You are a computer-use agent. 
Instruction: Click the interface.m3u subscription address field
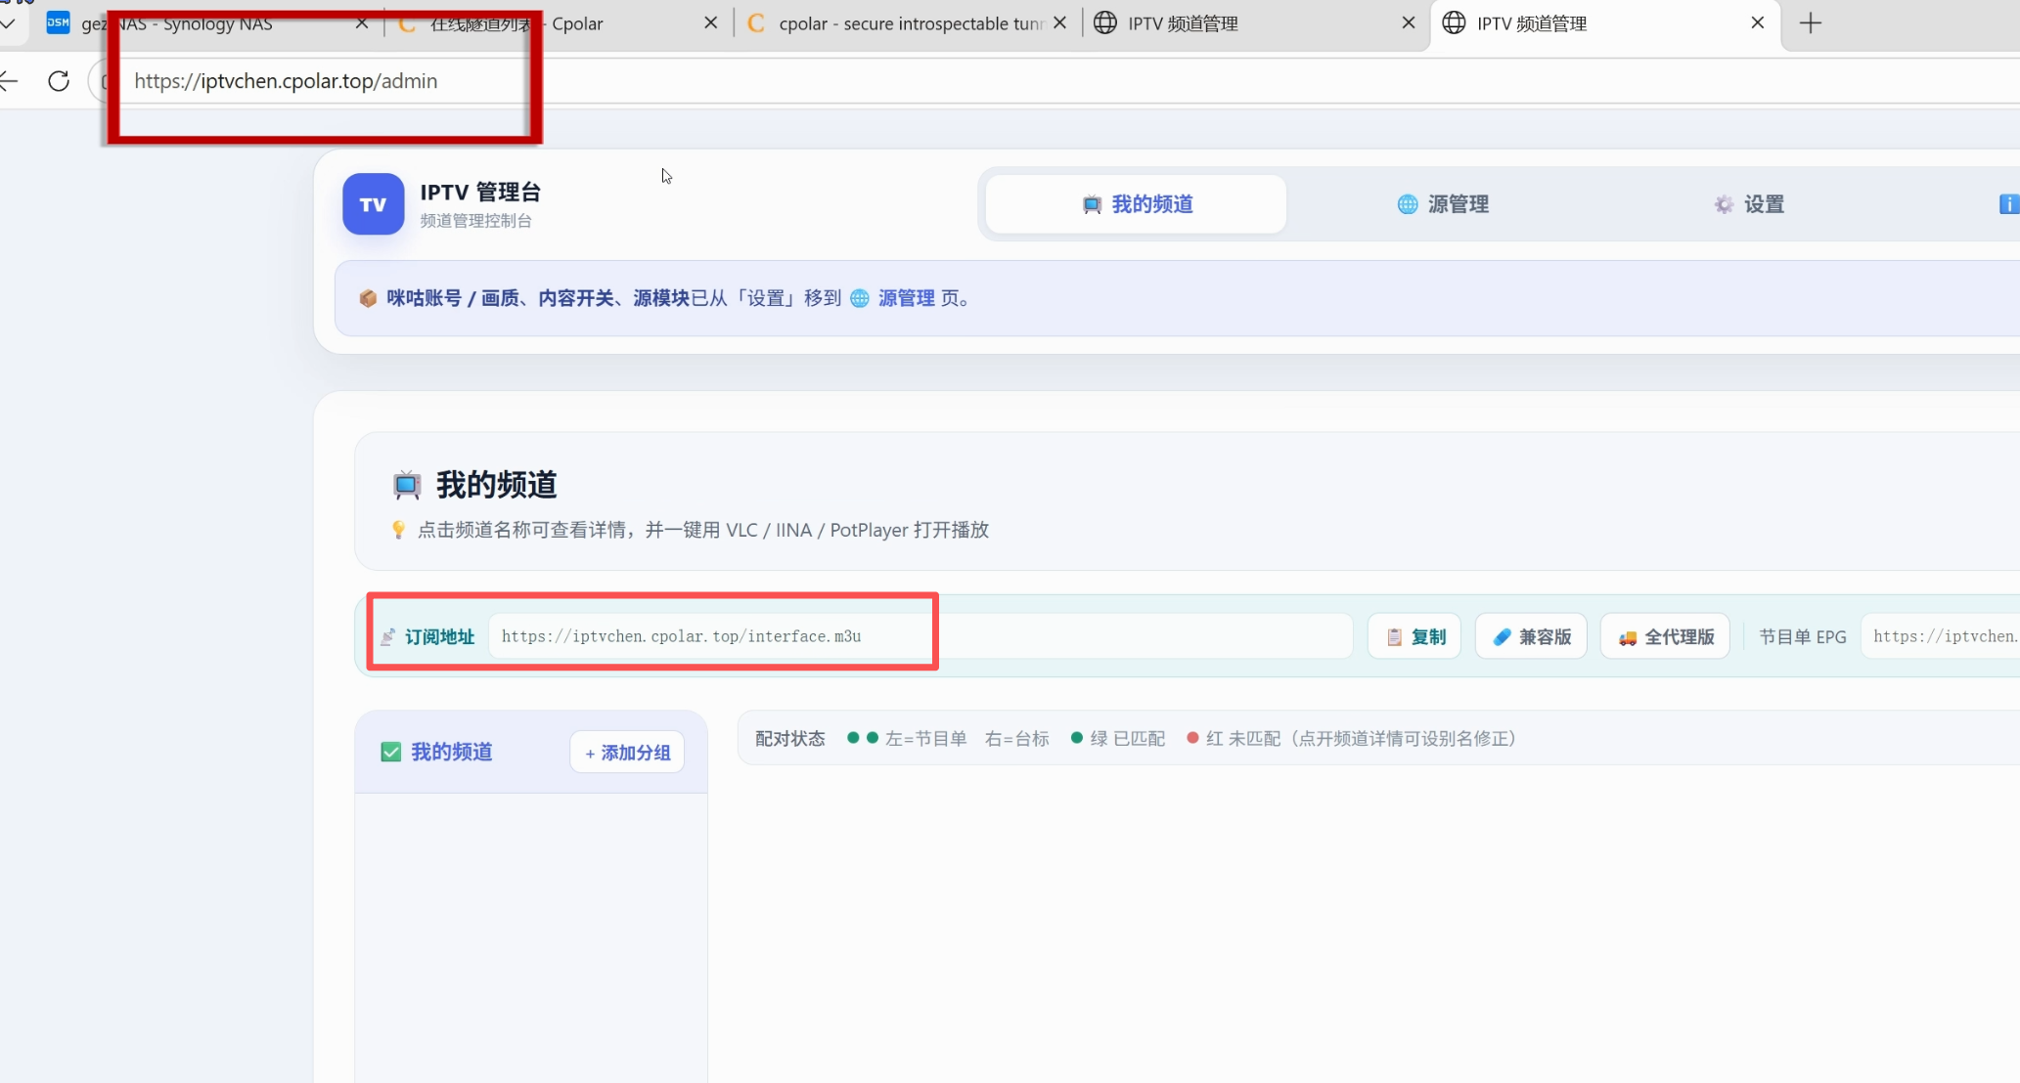[x=920, y=636]
